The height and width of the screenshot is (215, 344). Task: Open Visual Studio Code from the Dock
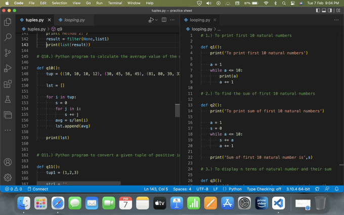pos(278,203)
